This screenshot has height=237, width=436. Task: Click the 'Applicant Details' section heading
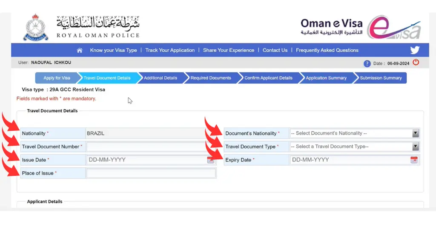[44, 201]
